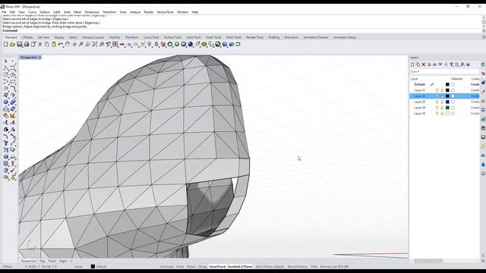Click Gumball (CPlane) in status bar
Viewport: 486px width, 273px height.
(x=240, y=266)
